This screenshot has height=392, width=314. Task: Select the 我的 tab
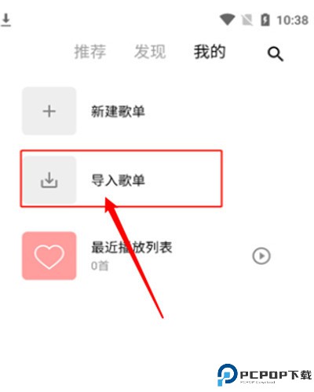coord(210,52)
